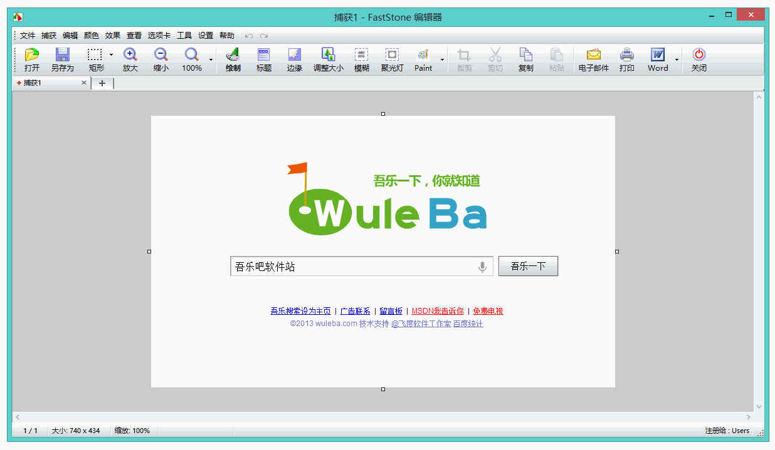Click the 打开 (Open) folder icon
This screenshot has height=450, width=775.
click(x=32, y=55)
